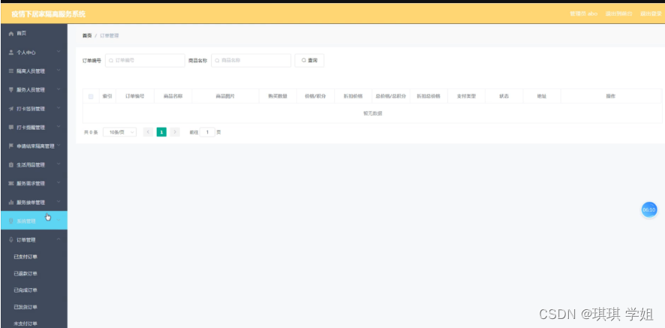This screenshot has width=665, height=328.
Task: Click the blue 06:10 floating circle
Action: (x=649, y=209)
